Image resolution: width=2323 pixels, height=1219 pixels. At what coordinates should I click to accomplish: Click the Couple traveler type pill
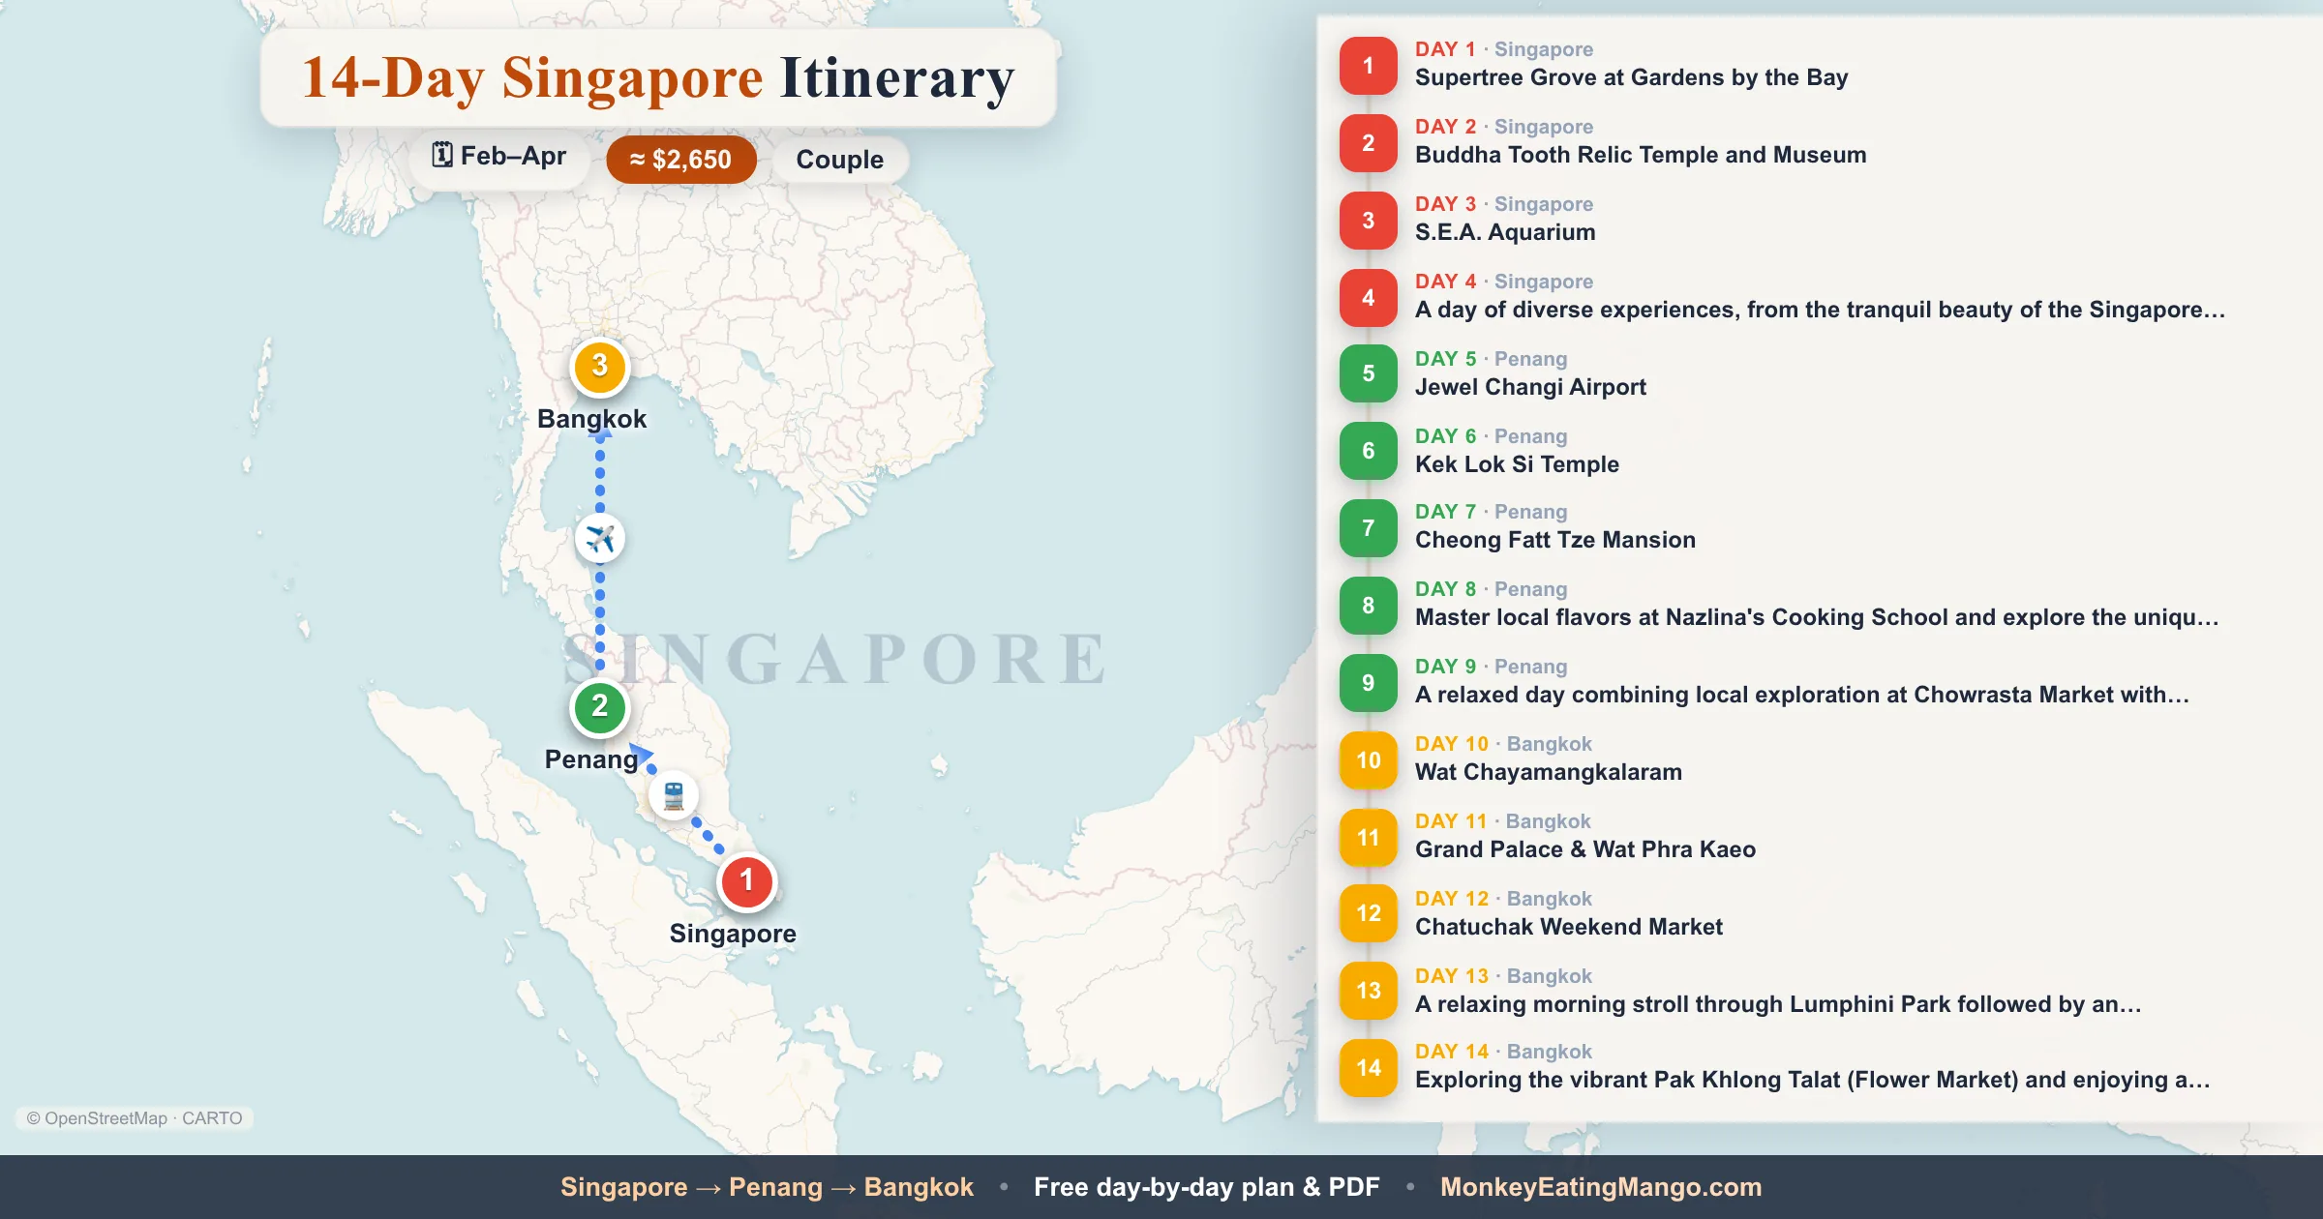pos(840,160)
